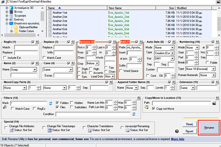
Task: Click the Character Translations status icon
Action: click(x=90, y=130)
